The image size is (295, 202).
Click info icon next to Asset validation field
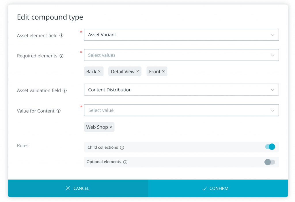click(x=65, y=90)
